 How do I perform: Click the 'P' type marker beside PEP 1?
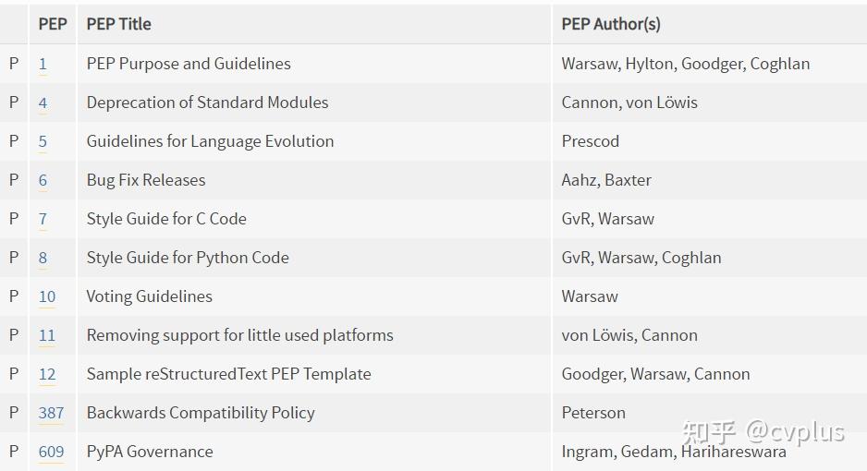click(14, 64)
